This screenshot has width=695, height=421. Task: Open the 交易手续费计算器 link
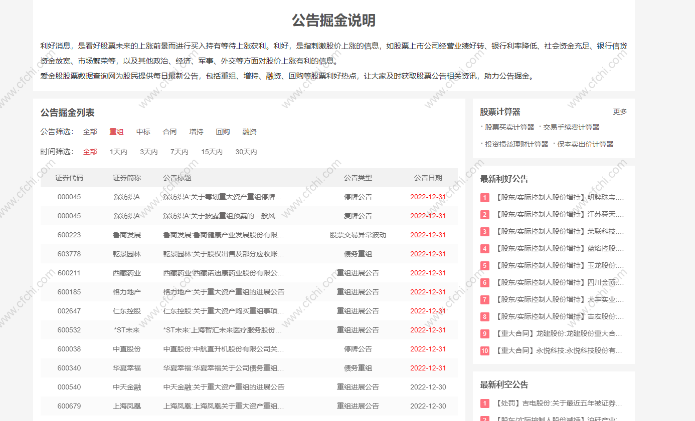tap(571, 127)
